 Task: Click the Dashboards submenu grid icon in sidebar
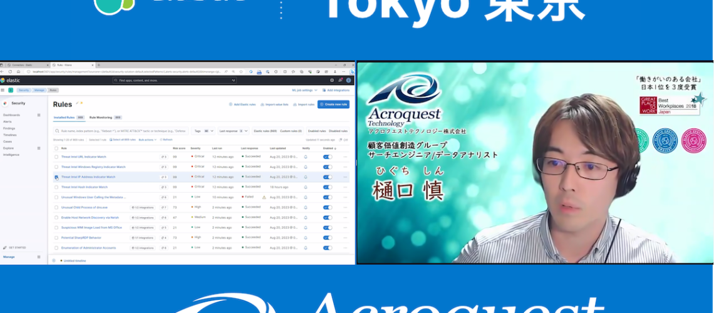[39, 115]
